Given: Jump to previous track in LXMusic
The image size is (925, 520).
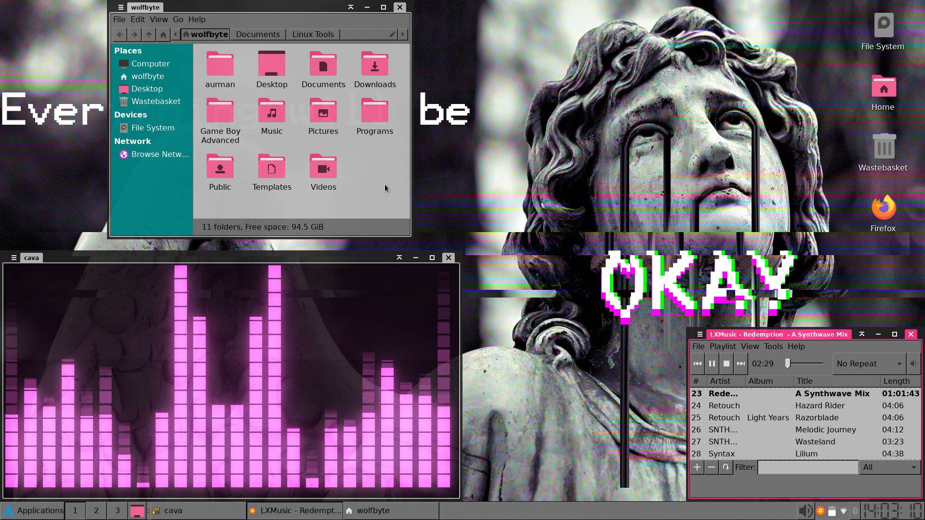Looking at the screenshot, I should 697,364.
